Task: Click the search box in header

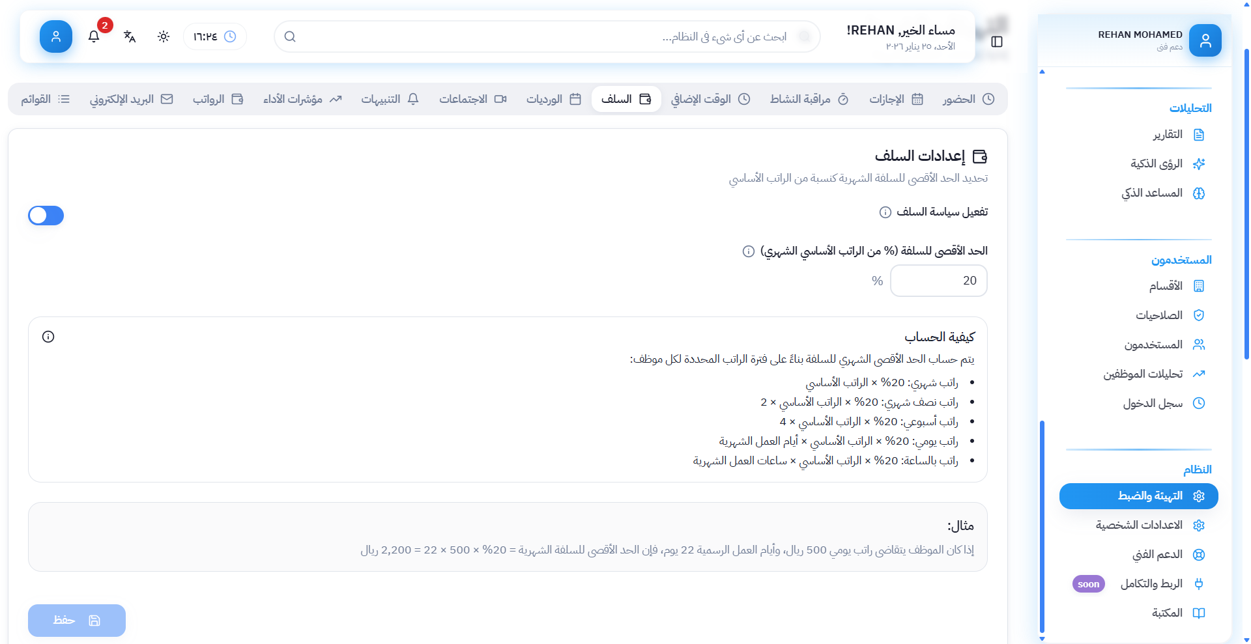Action: pyautogui.click(x=546, y=36)
